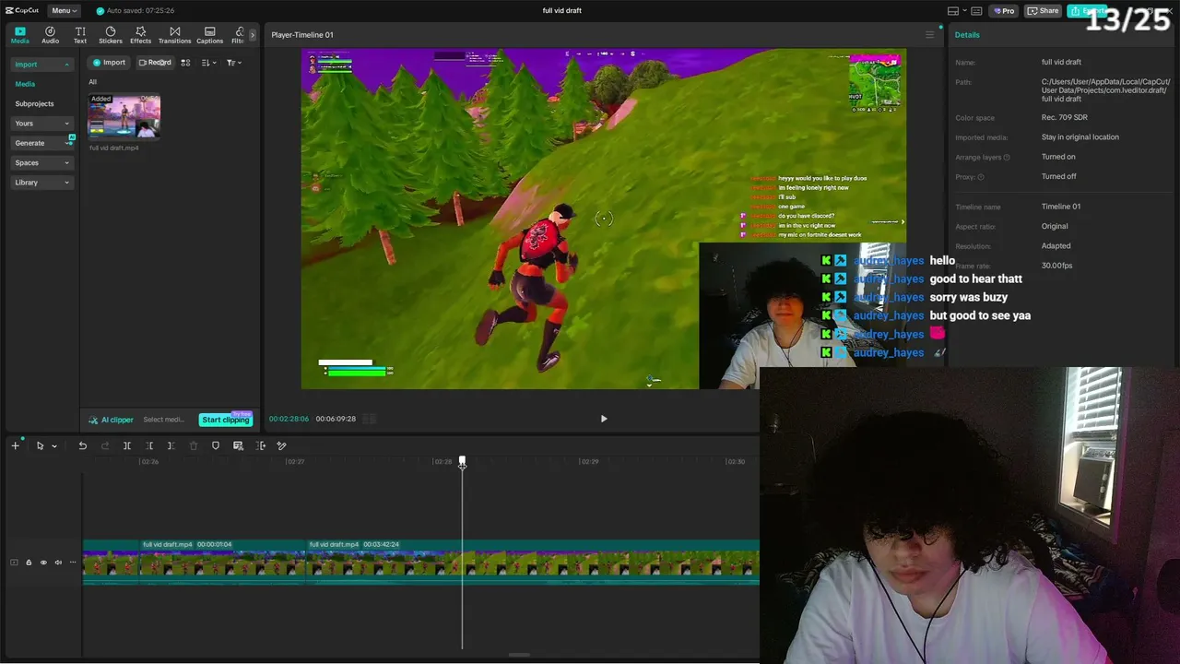Click the timeline horizontal scrollbar
This screenshot has height=664, width=1180.
519,656
